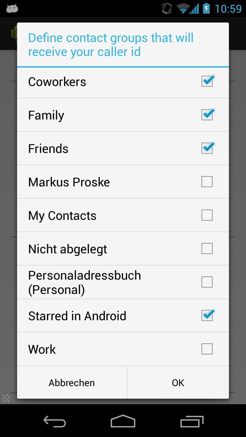Tap the screen rotation status icon
Screen dimensions: 246x437
point(167,9)
